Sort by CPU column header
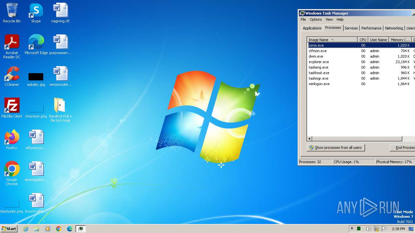 coord(363,40)
